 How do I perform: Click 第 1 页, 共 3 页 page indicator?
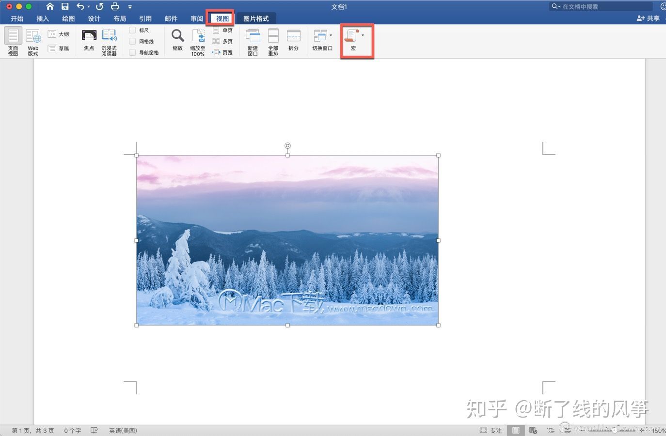pos(33,430)
